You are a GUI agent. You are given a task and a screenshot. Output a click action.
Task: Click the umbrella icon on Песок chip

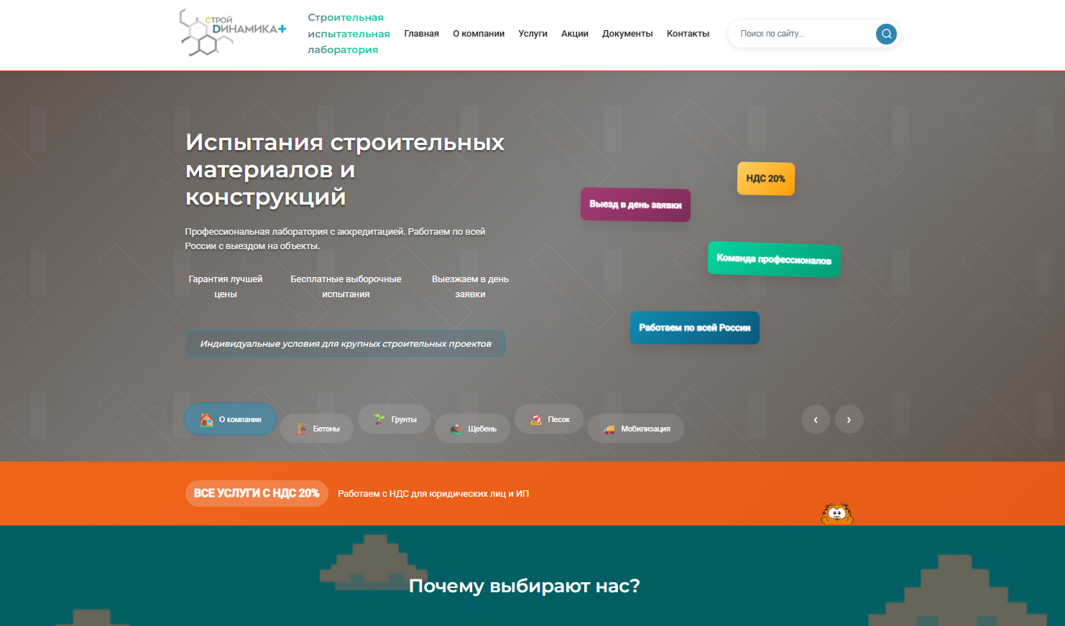535,419
